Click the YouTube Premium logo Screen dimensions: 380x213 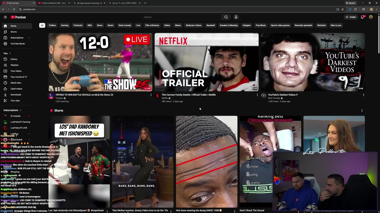pyautogui.click(x=18, y=17)
